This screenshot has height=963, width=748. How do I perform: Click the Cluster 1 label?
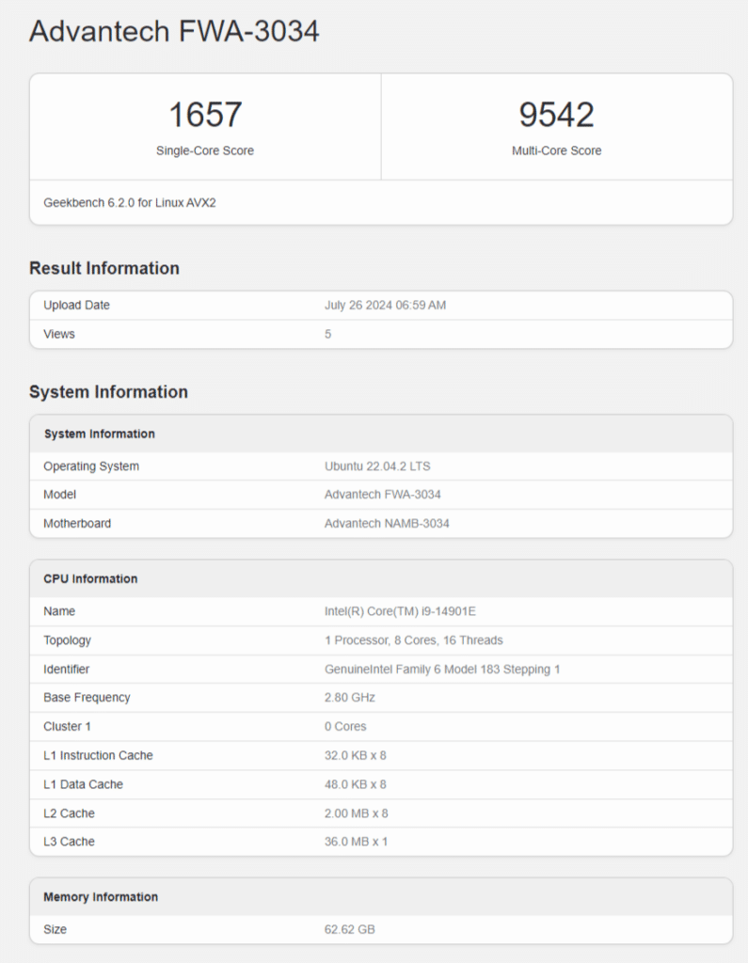(67, 726)
